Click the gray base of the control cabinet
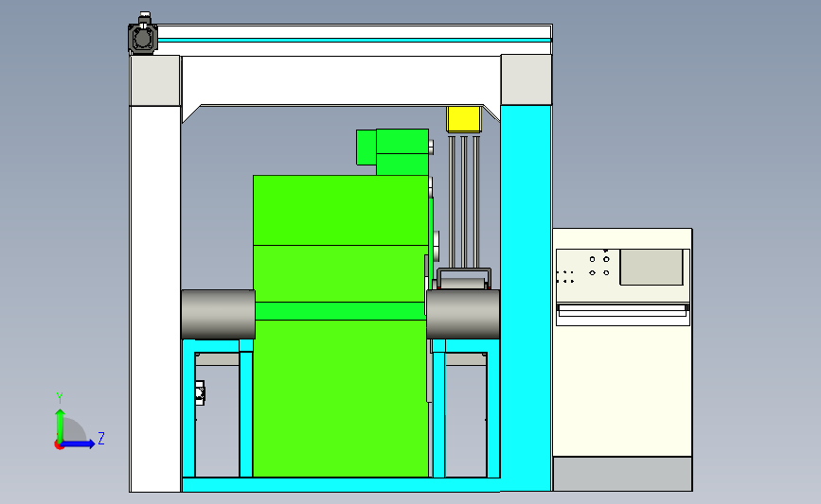The image size is (821, 504). coord(622,474)
